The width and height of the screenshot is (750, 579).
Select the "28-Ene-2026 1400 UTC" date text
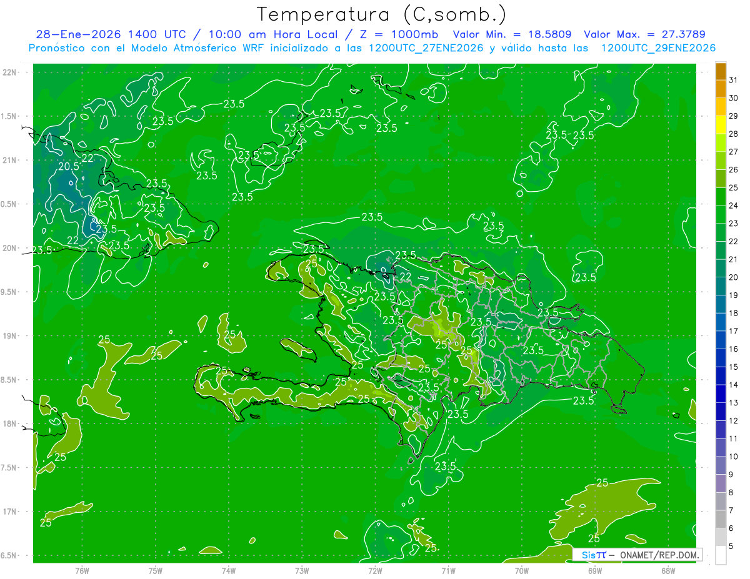(x=111, y=34)
